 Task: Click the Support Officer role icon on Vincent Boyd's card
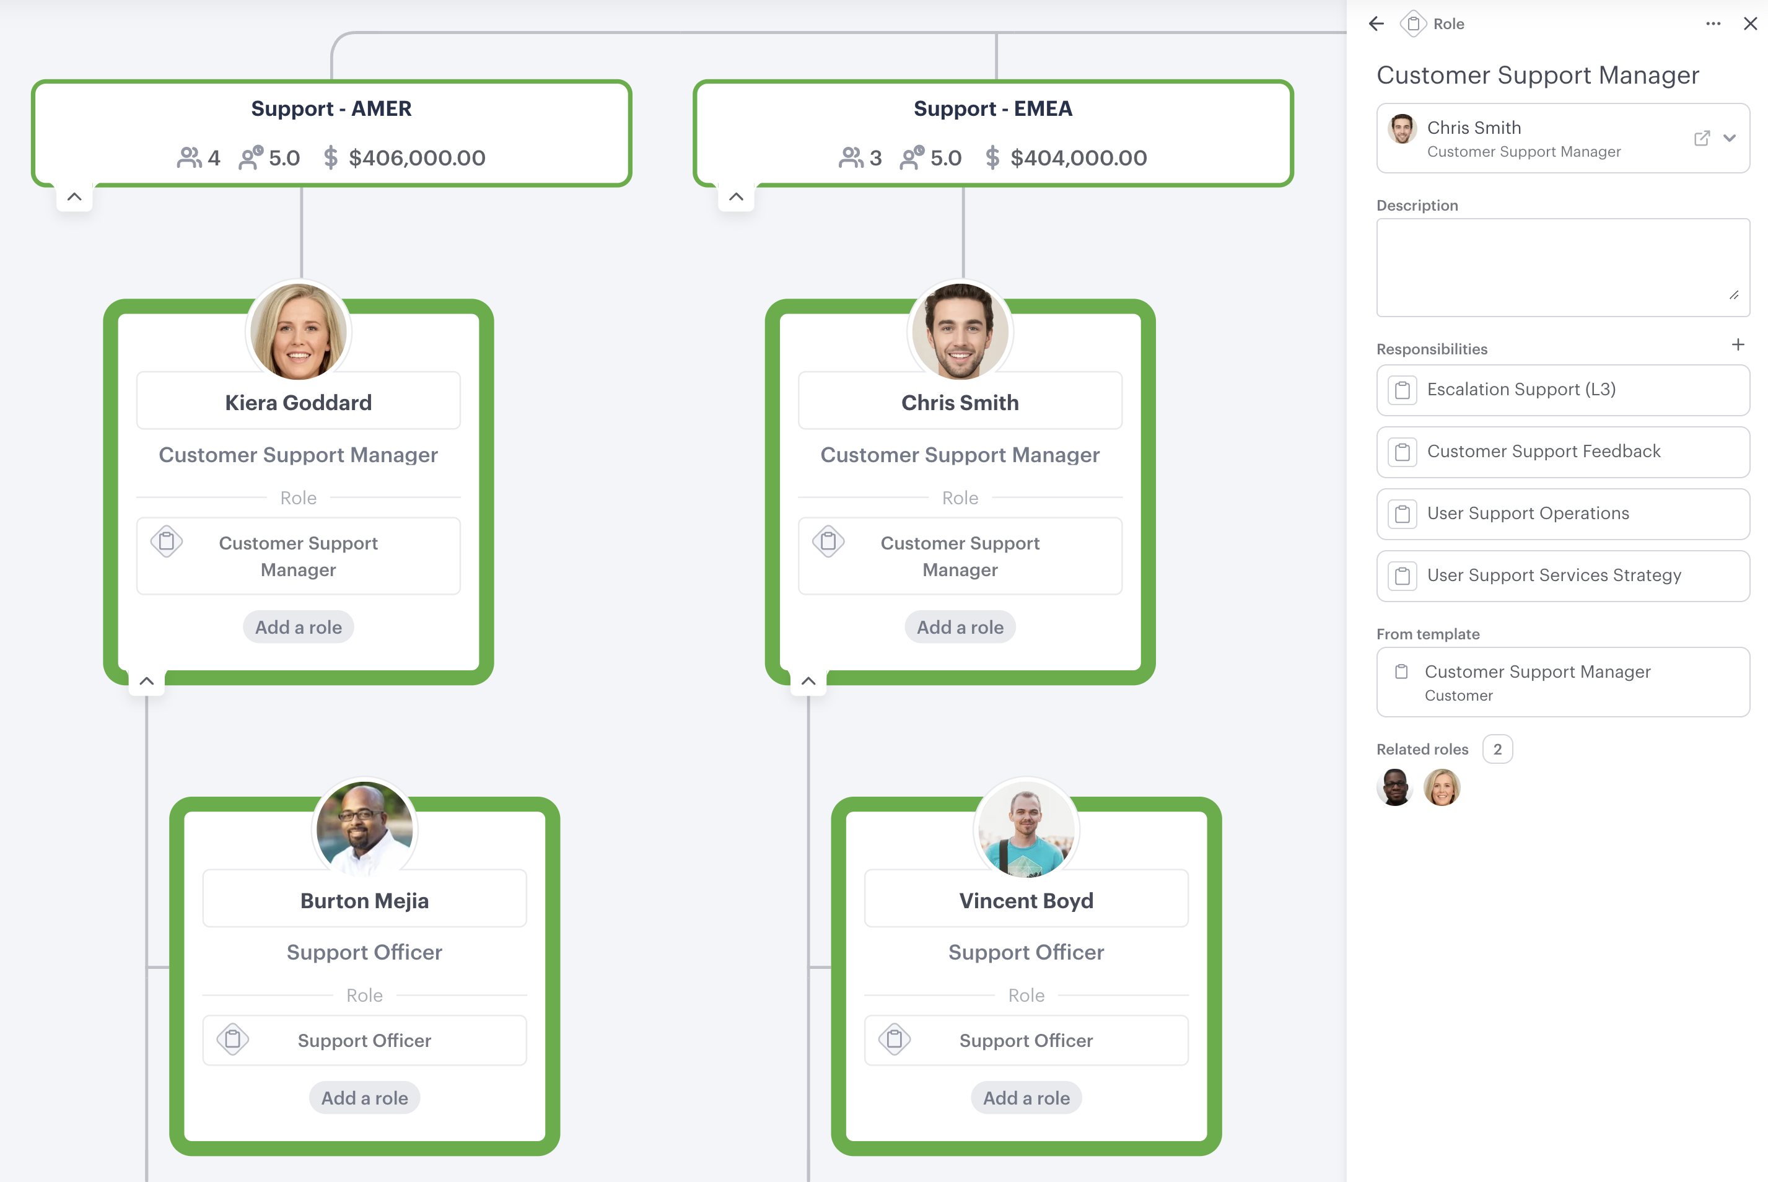click(895, 1040)
